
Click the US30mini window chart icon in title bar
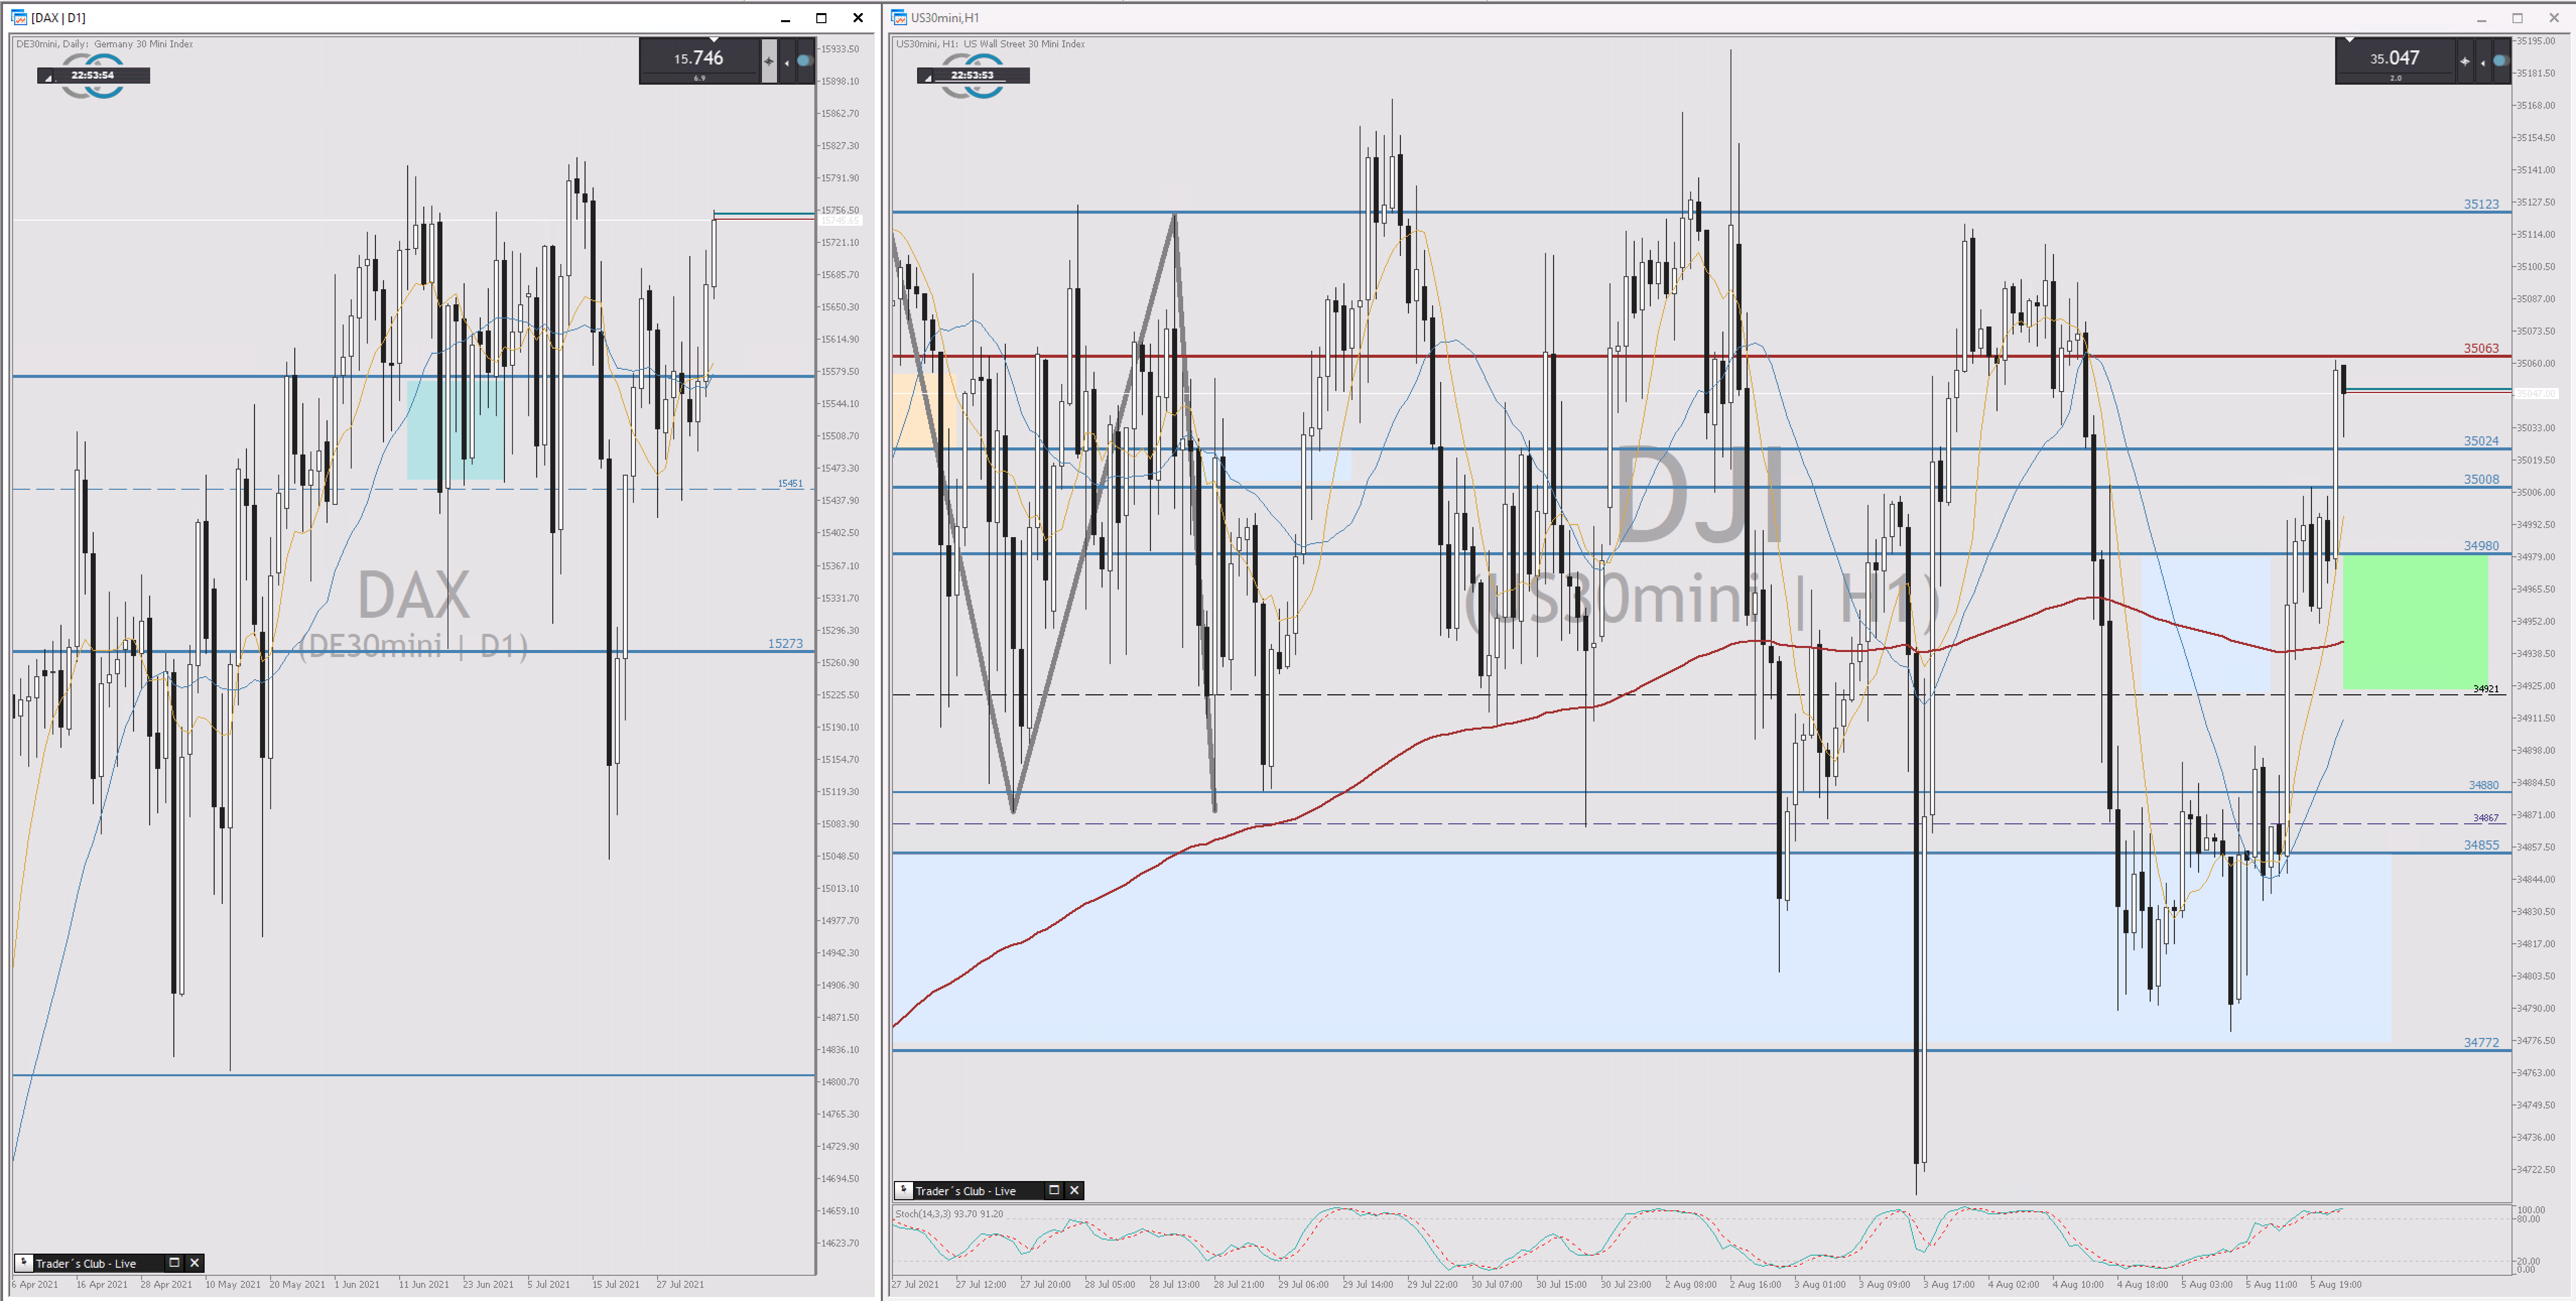(899, 17)
